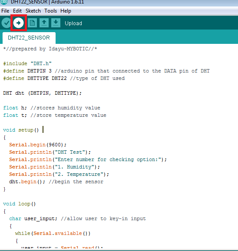Click the 'char user_input;' line
The height and width of the screenshot is (251, 238).
77,218
